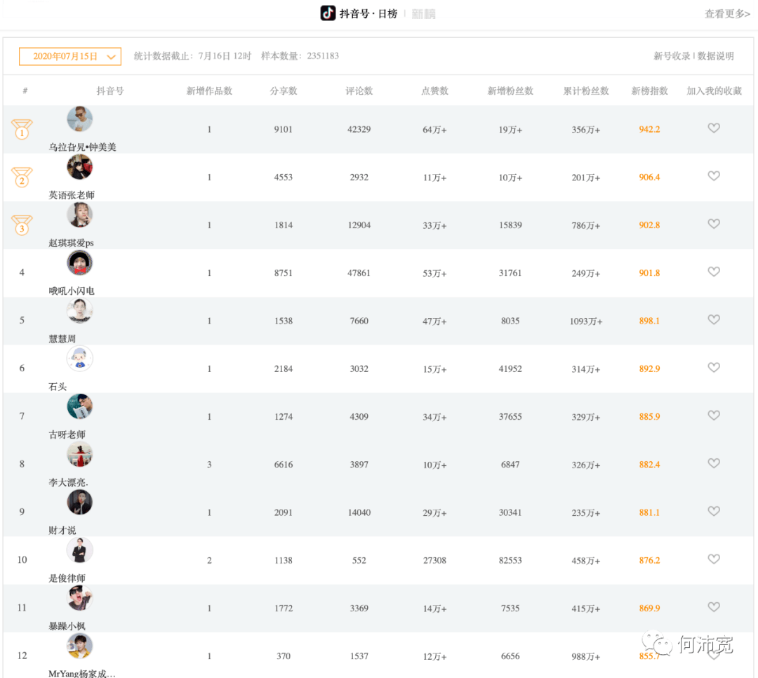The width and height of the screenshot is (758, 678).
Task: Click the 新增粉丝数 column header
Action: [510, 91]
